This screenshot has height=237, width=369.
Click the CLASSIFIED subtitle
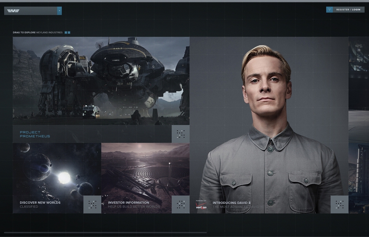point(29,207)
